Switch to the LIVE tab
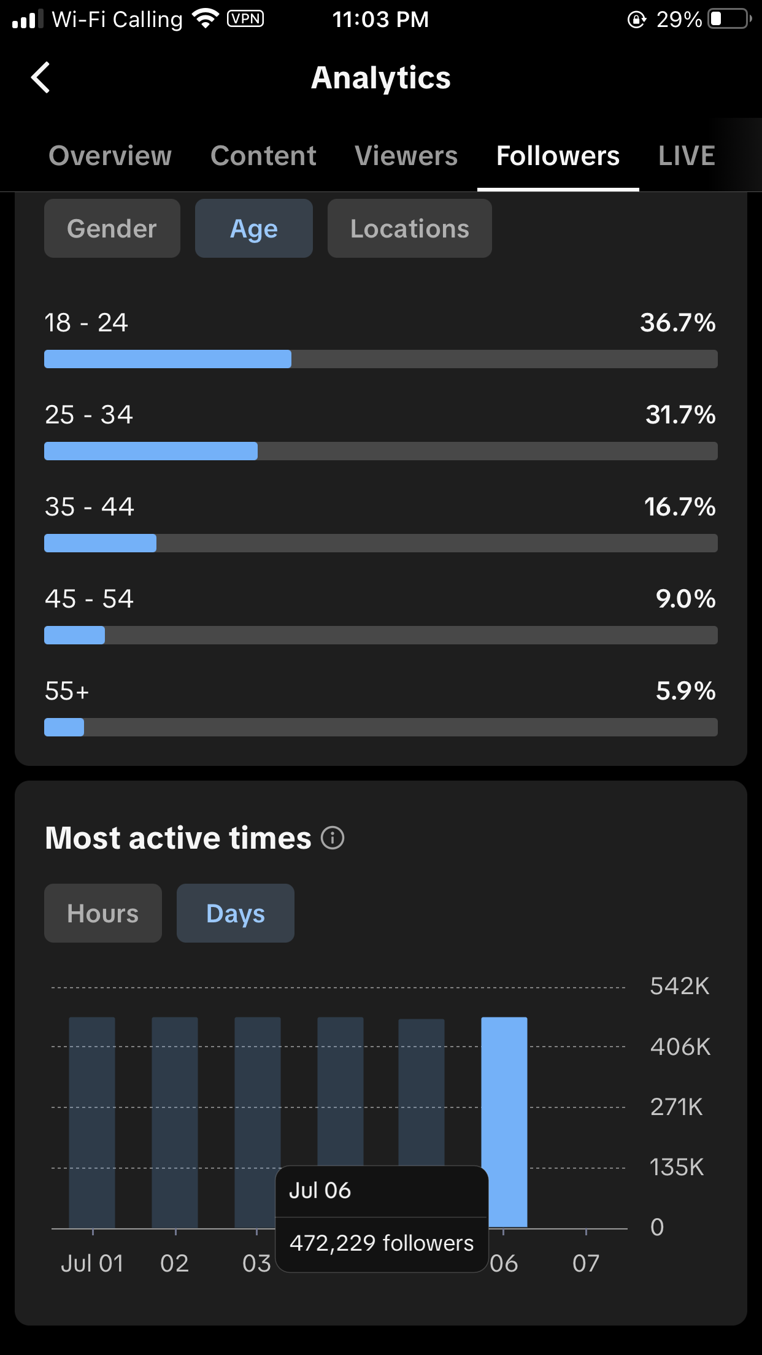762x1355 pixels. coord(687,156)
